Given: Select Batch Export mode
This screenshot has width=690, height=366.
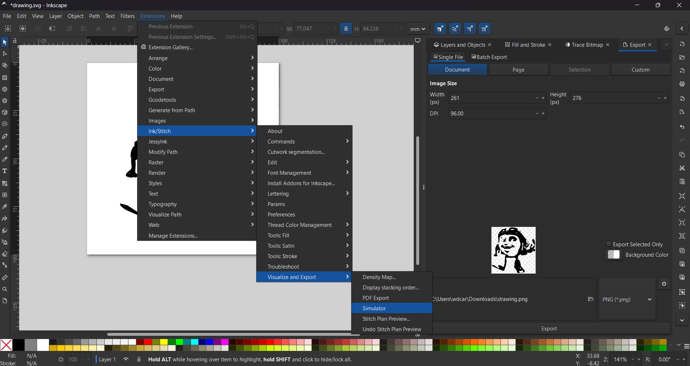Looking at the screenshot, I should coord(489,57).
